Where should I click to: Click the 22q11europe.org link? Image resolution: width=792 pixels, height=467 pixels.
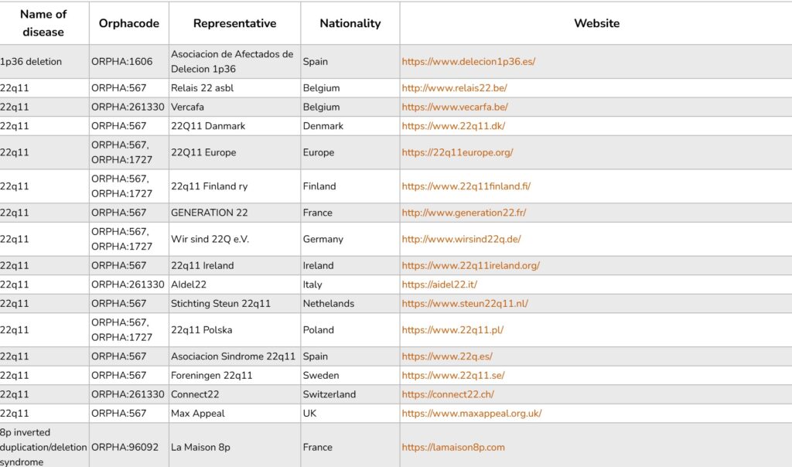(x=457, y=152)
